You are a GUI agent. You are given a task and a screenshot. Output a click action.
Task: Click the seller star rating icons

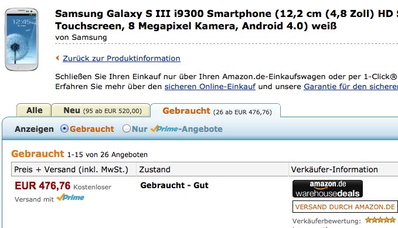pos(380,220)
